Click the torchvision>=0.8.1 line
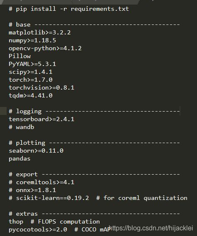Viewport: 197px width, 236px height. (x=41, y=88)
